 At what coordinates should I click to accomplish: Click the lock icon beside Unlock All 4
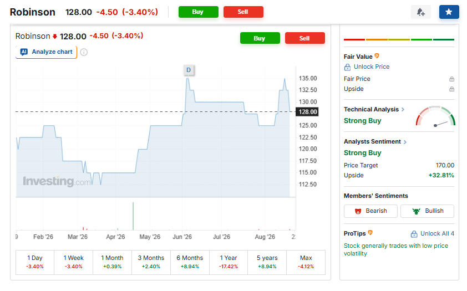click(x=414, y=234)
